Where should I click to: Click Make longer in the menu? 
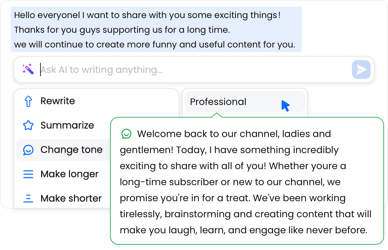69,174
